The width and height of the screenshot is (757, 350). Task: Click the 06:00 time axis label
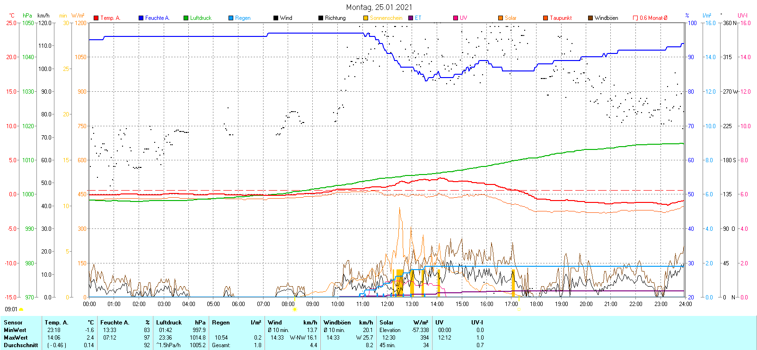(238, 304)
